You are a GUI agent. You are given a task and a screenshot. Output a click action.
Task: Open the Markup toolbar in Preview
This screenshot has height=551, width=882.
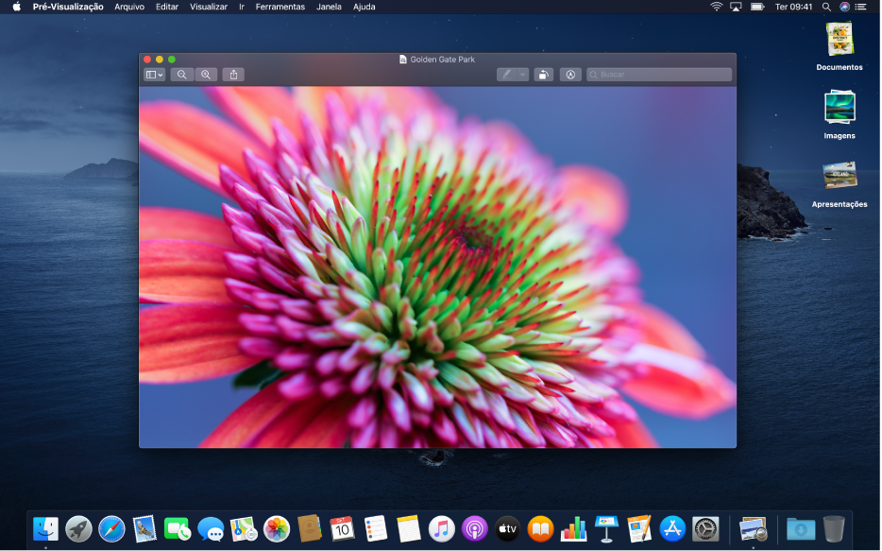pos(570,74)
